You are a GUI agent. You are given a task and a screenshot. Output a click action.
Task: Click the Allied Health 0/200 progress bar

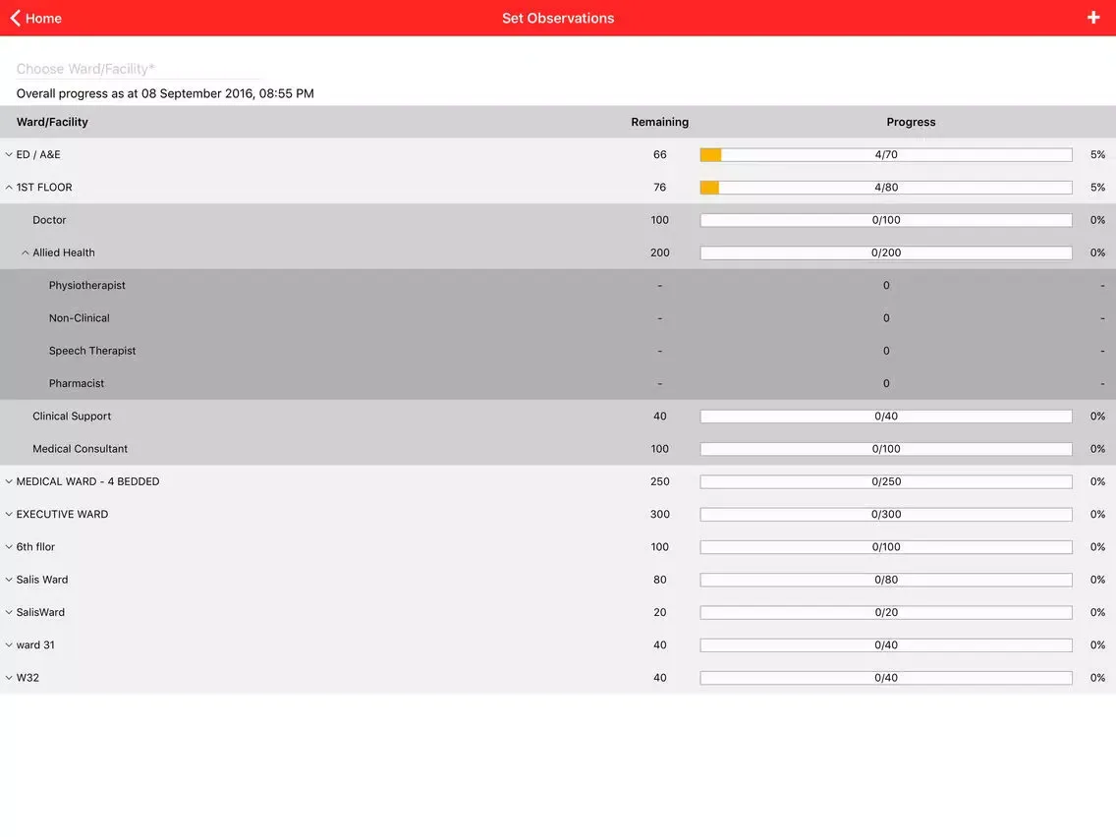(x=886, y=252)
